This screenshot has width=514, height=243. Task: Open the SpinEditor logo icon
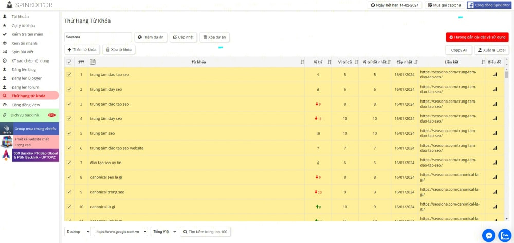9,5
